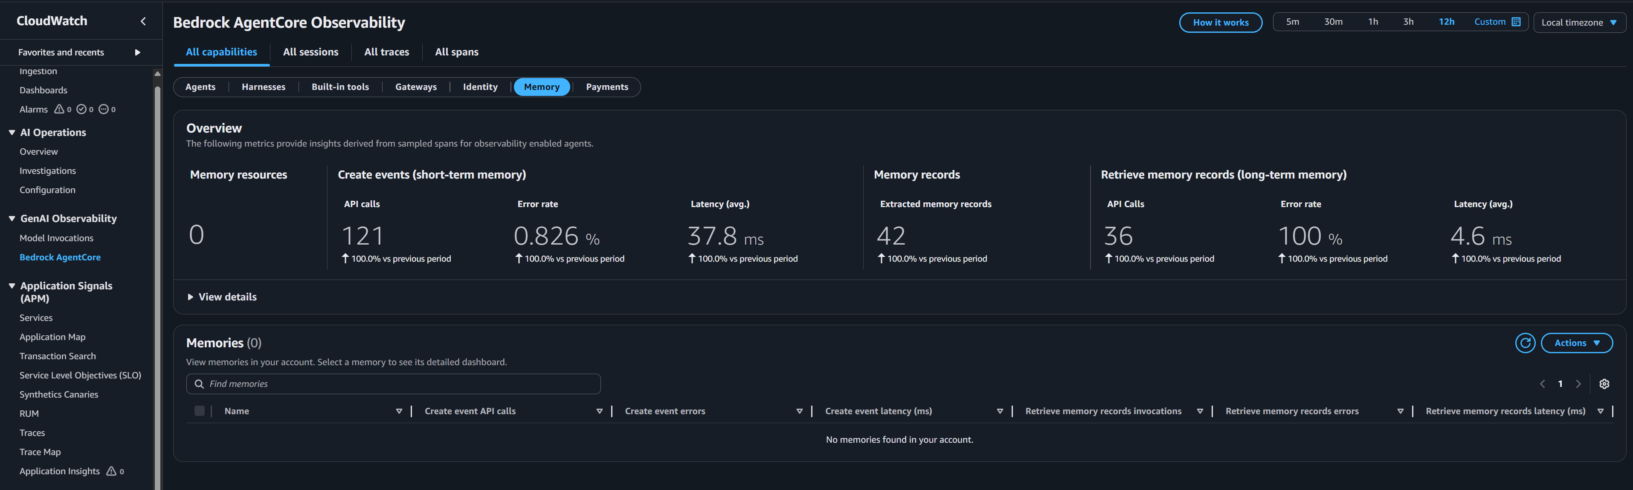This screenshot has height=490, width=1633.
Task: Open RUM in the sidebar
Action: (29, 413)
